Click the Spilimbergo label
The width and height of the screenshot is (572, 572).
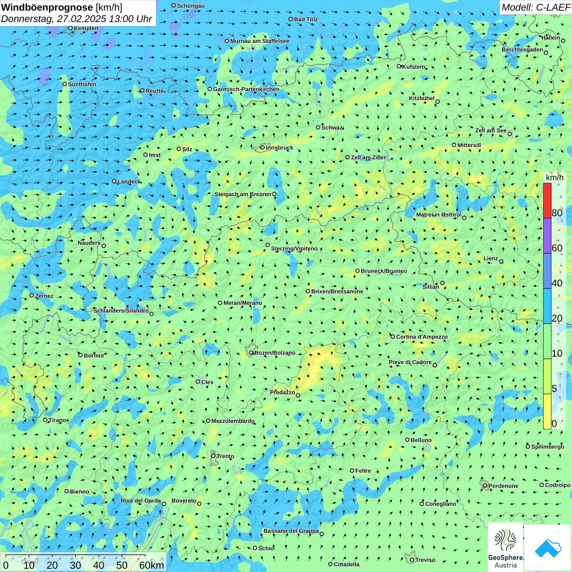(x=547, y=447)
